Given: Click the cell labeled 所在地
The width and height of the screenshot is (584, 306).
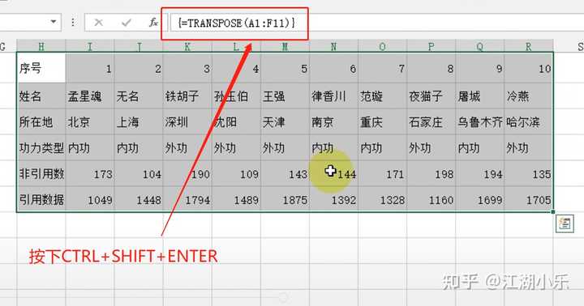Looking at the screenshot, I should click(x=41, y=121).
